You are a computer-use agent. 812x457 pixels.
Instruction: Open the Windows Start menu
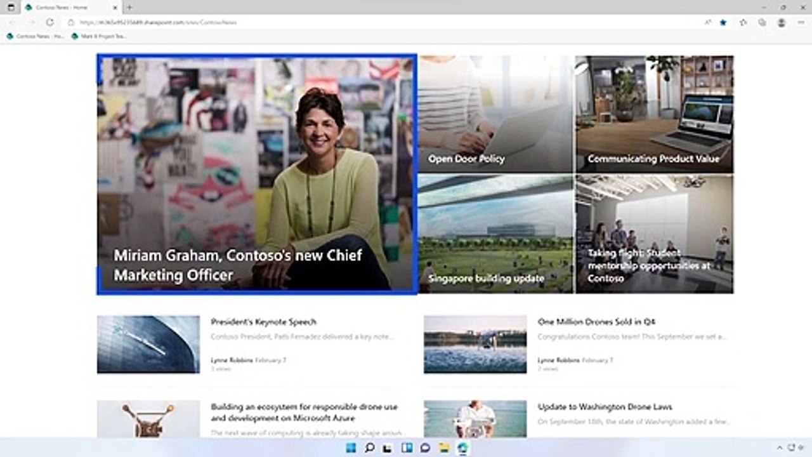tap(351, 448)
